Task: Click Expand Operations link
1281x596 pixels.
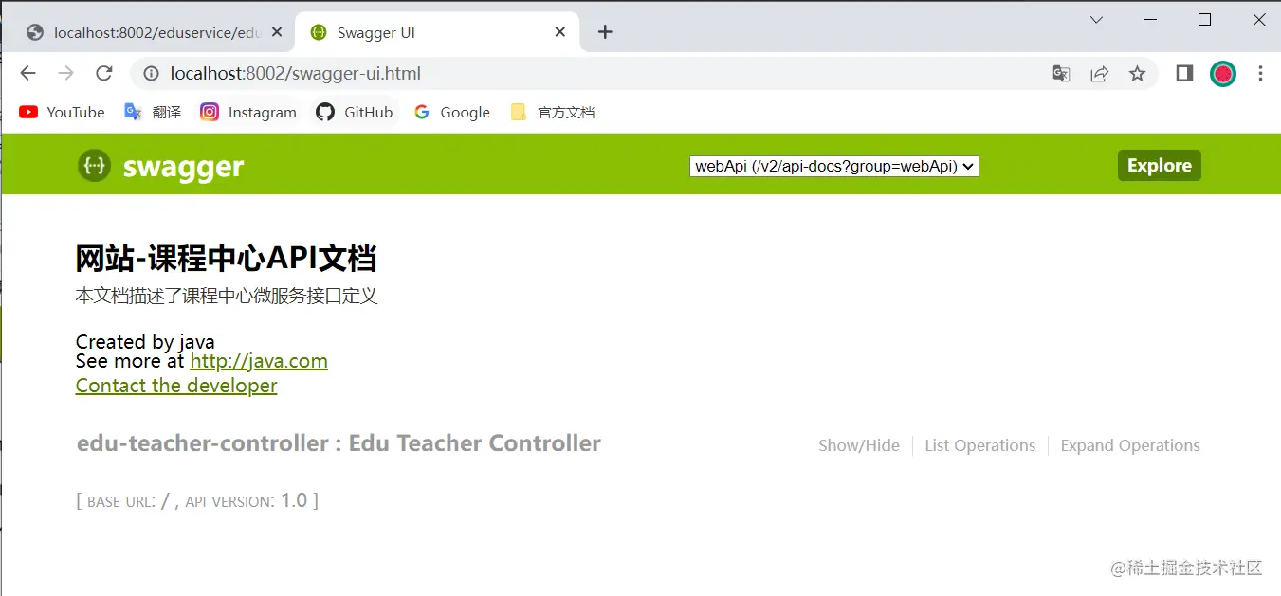Action: (1130, 445)
